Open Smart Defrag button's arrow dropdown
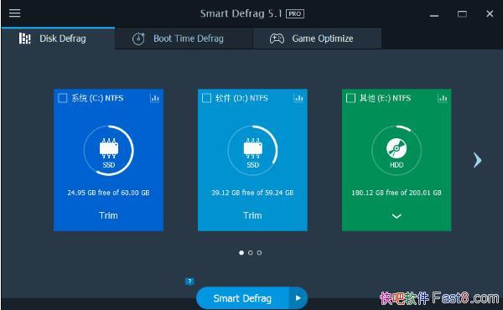 pyautogui.click(x=298, y=298)
